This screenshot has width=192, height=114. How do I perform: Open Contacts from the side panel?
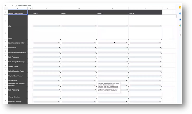(180, 19)
